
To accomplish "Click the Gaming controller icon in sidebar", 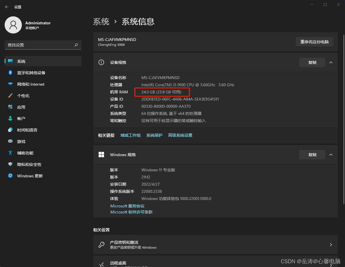I will click(10, 142).
